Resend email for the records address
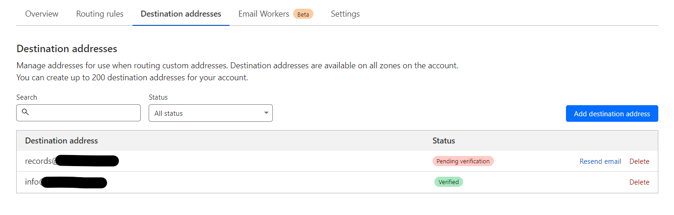674x215 pixels. pos(600,161)
